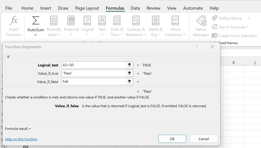Open Recently Used functions list
Viewport: 261px width, 148px height.
coord(54,26)
